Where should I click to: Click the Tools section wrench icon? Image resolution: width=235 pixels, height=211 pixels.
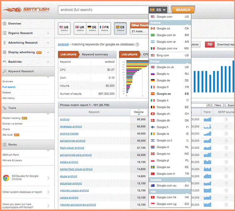5,108
